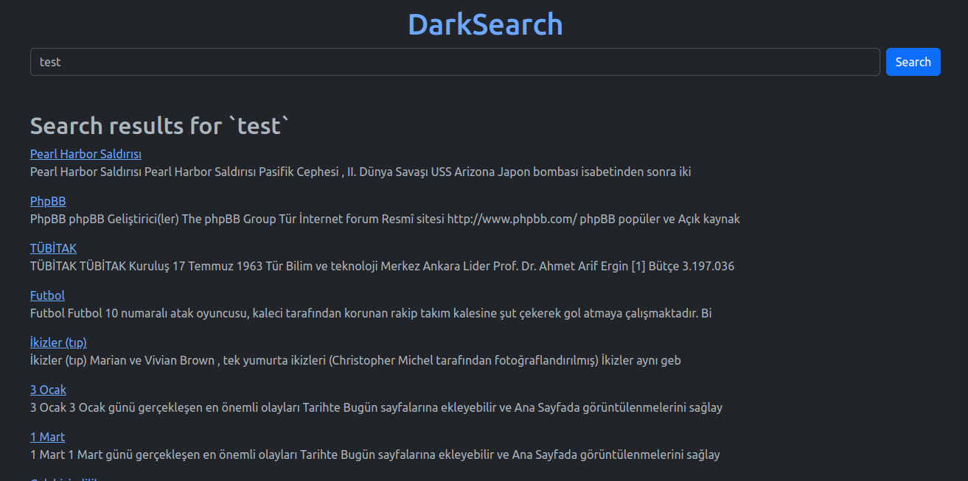Click the 1 Mart description snippet
Image resolution: width=968 pixels, height=481 pixels.
click(x=375, y=454)
